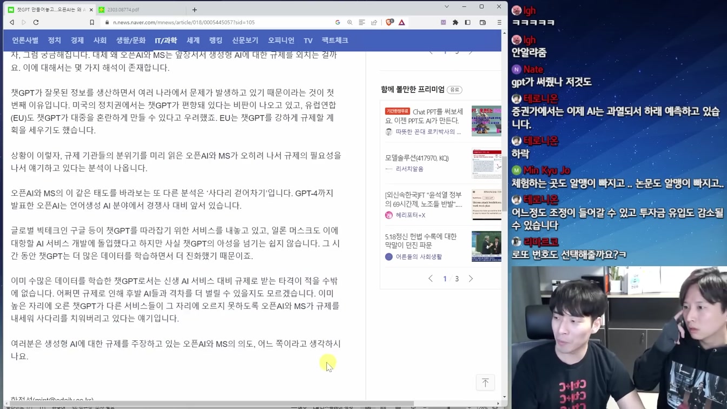Open the extensions puzzle icon
This screenshot has height=409, width=727.
pos(455,23)
